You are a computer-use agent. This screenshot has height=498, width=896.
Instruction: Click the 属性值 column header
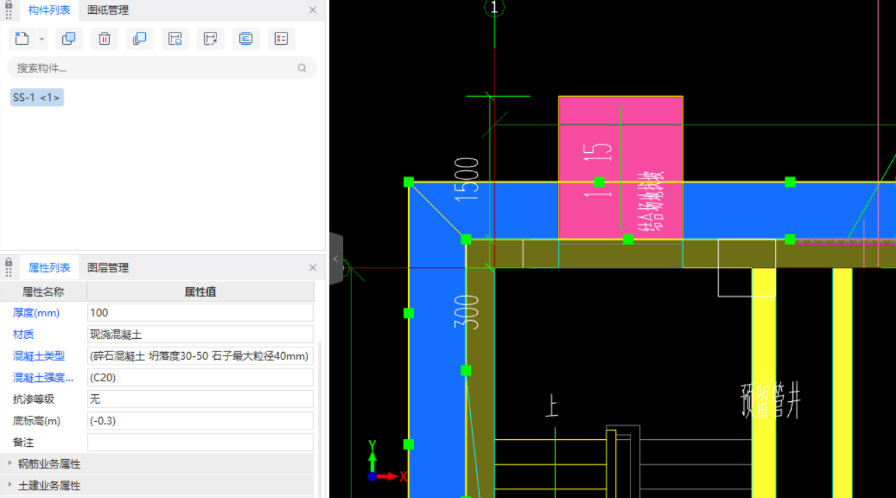(200, 291)
